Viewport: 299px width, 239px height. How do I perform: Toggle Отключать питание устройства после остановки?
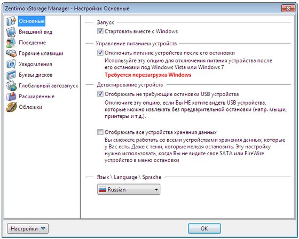(x=100, y=53)
